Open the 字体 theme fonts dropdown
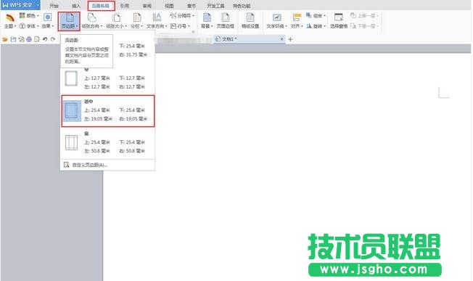The height and width of the screenshot is (281, 473). [29, 26]
